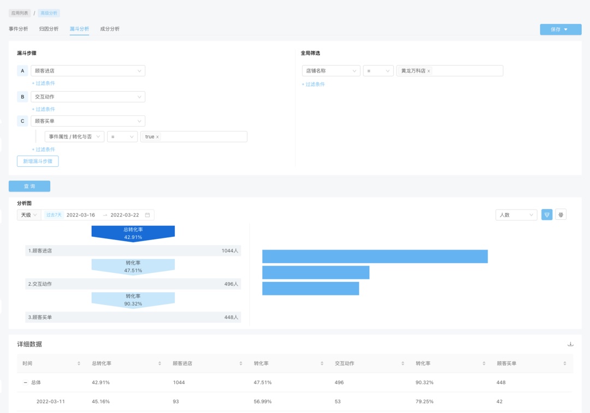
Task: Add filter condition under global filter
Action: (313, 85)
